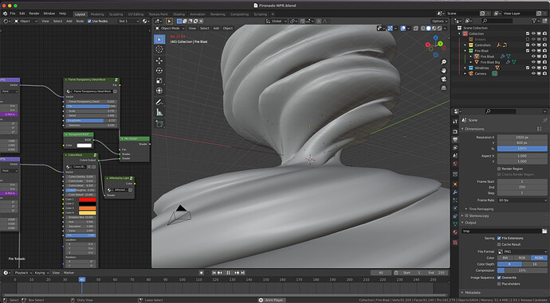Select the Scale tool
This screenshot has width=550, height=303.
tap(159, 80)
